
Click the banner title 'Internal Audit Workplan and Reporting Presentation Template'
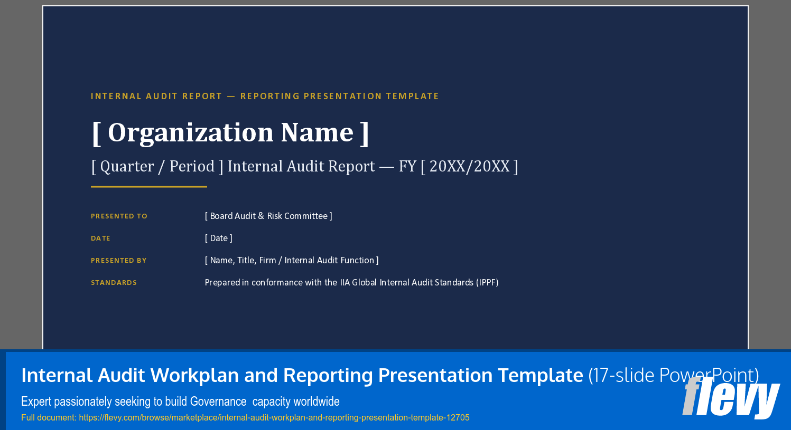[302, 375]
